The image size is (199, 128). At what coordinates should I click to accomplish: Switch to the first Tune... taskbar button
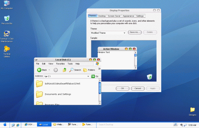[73, 125]
